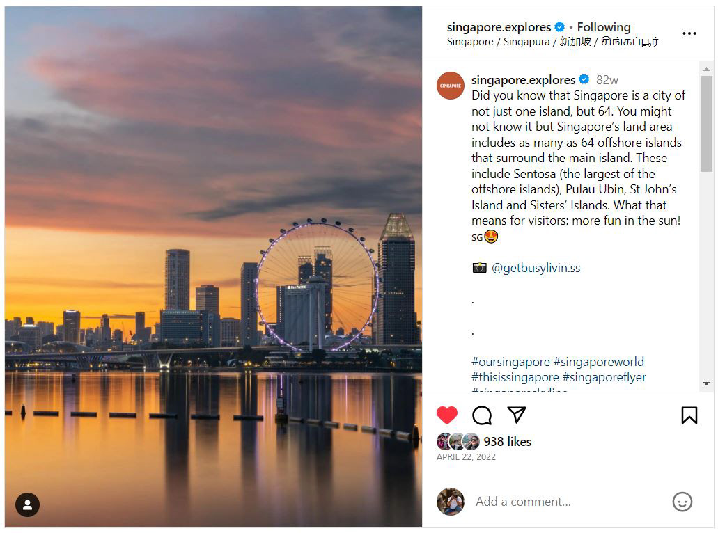Image resolution: width=718 pixels, height=533 pixels.
Task: Open the singapore.explores username in header
Action: (x=499, y=27)
